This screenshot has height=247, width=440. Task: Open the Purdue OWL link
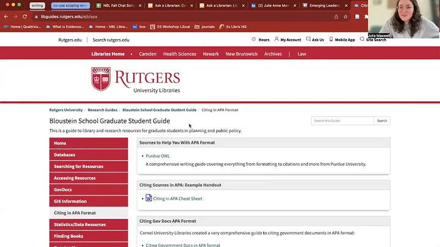tap(158, 156)
